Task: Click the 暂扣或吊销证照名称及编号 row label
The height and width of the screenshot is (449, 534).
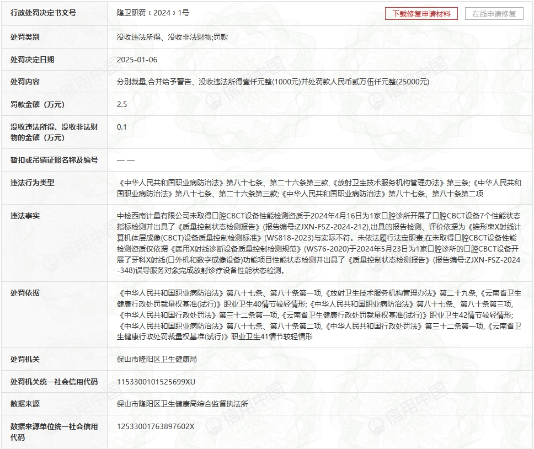Action: [54, 160]
